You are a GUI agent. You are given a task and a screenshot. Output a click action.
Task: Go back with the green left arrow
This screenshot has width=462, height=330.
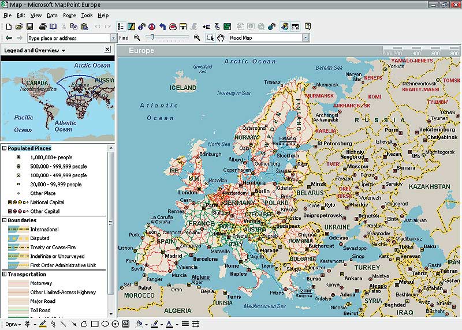(x=9, y=38)
